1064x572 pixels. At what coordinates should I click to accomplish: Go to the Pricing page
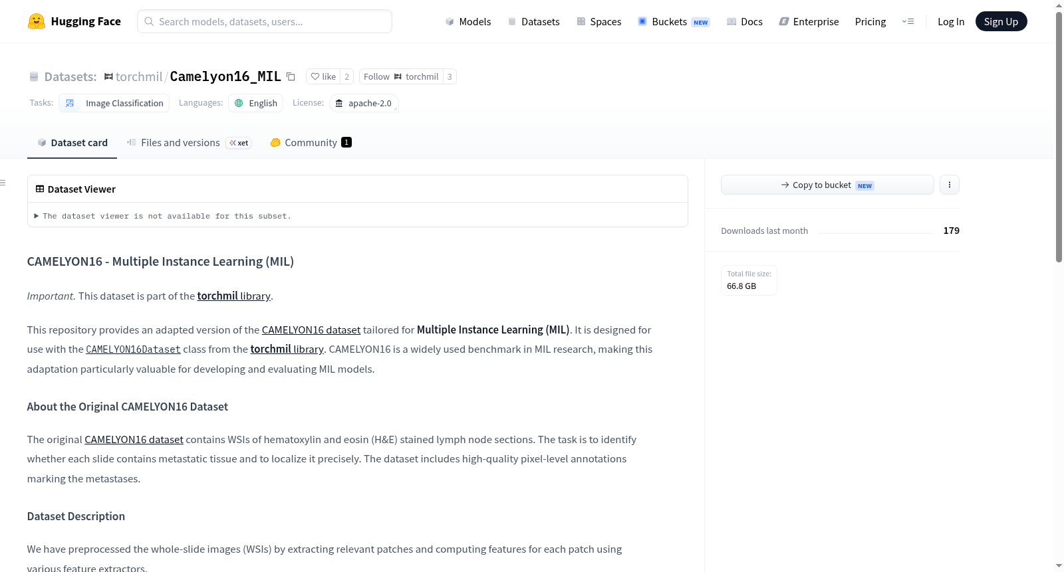coord(870,21)
